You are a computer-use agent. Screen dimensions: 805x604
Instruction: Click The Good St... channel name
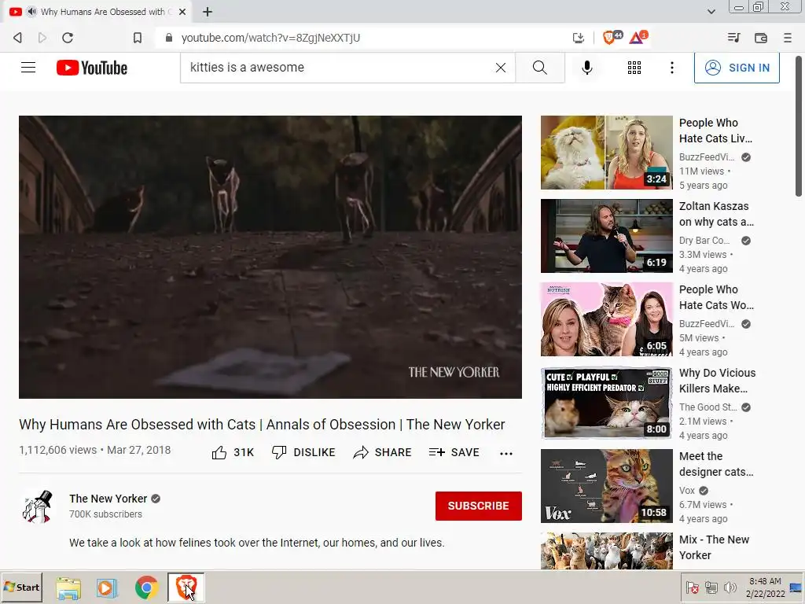pyautogui.click(x=708, y=407)
